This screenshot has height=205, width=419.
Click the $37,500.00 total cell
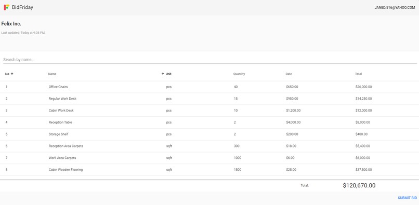click(x=363, y=170)
